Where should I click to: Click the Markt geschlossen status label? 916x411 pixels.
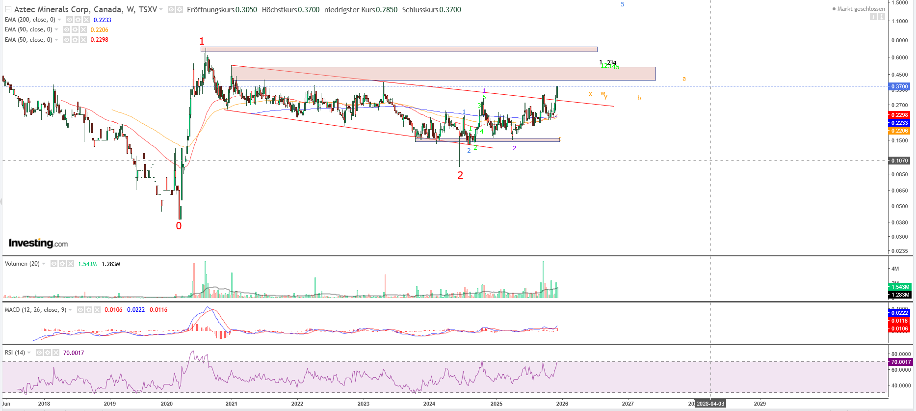(x=861, y=9)
